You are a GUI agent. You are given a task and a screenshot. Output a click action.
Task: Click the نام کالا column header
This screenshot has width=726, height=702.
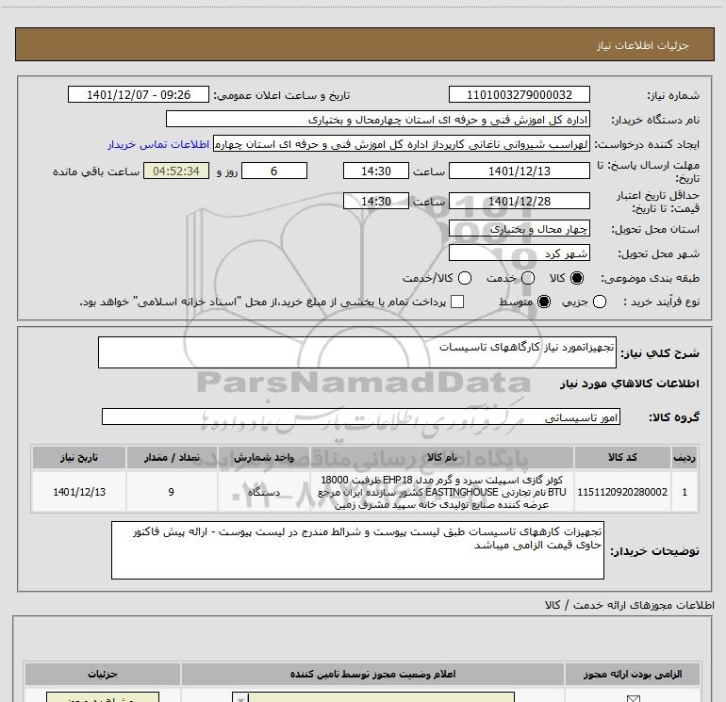441,457
